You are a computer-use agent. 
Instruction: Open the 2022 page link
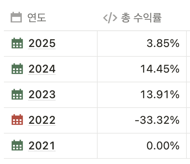tap(42, 120)
